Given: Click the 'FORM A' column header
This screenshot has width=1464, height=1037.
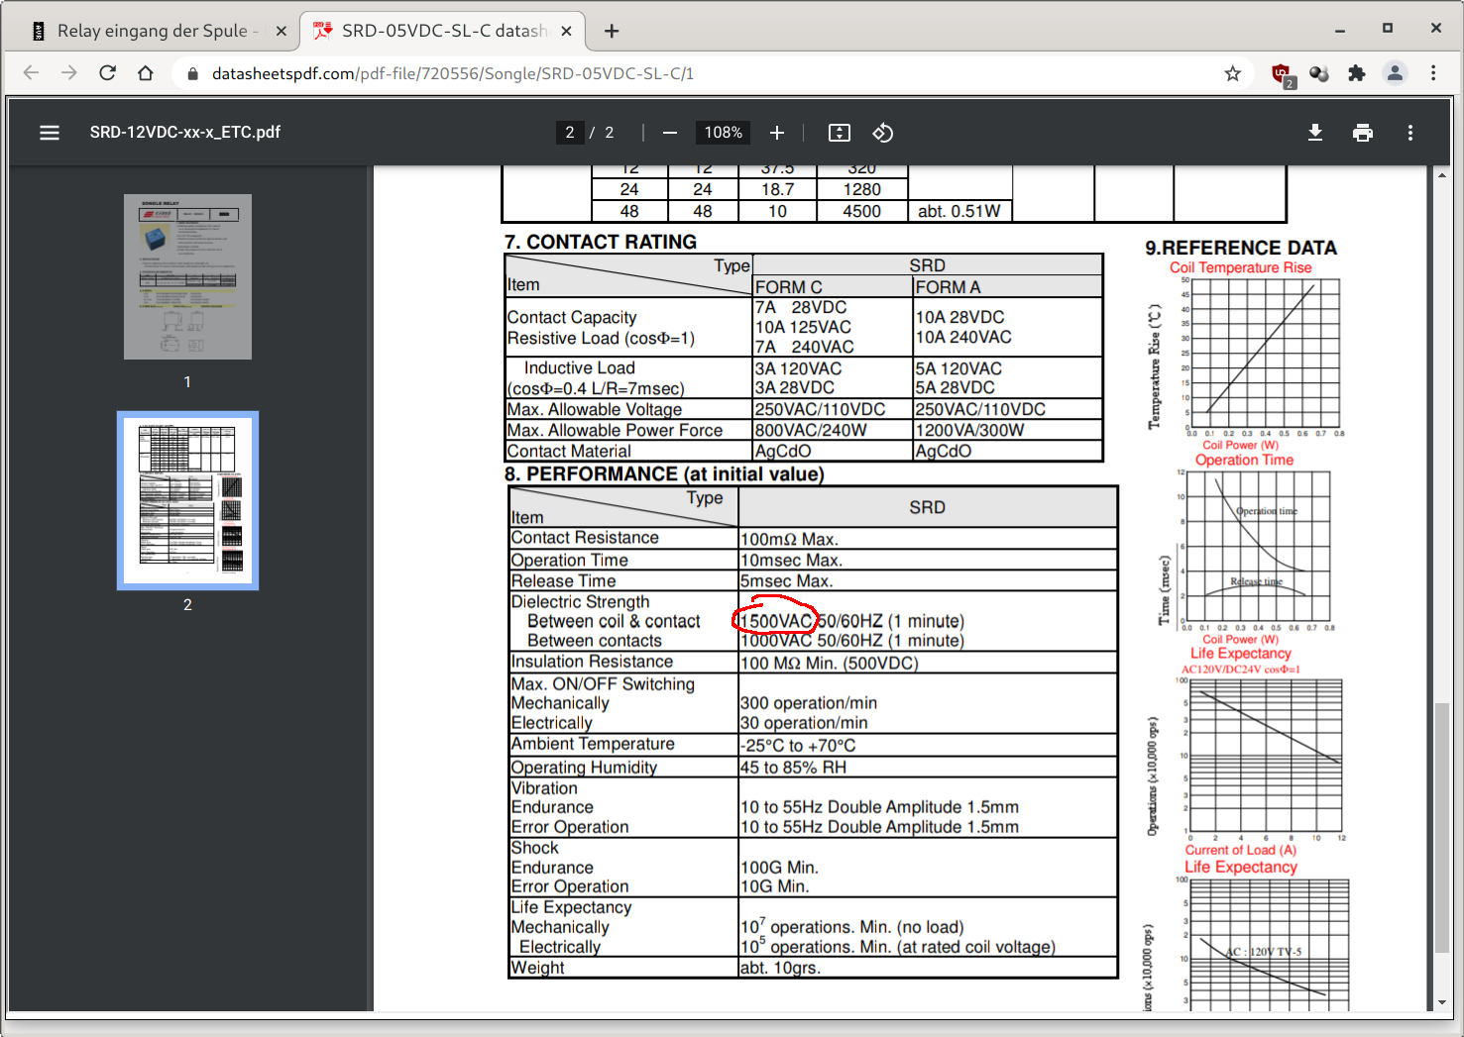Looking at the screenshot, I should (x=948, y=287).
